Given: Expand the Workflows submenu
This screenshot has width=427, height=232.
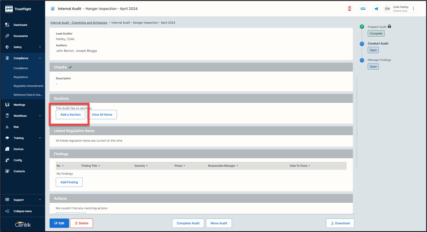Looking at the screenshot, I should (x=40, y=116).
